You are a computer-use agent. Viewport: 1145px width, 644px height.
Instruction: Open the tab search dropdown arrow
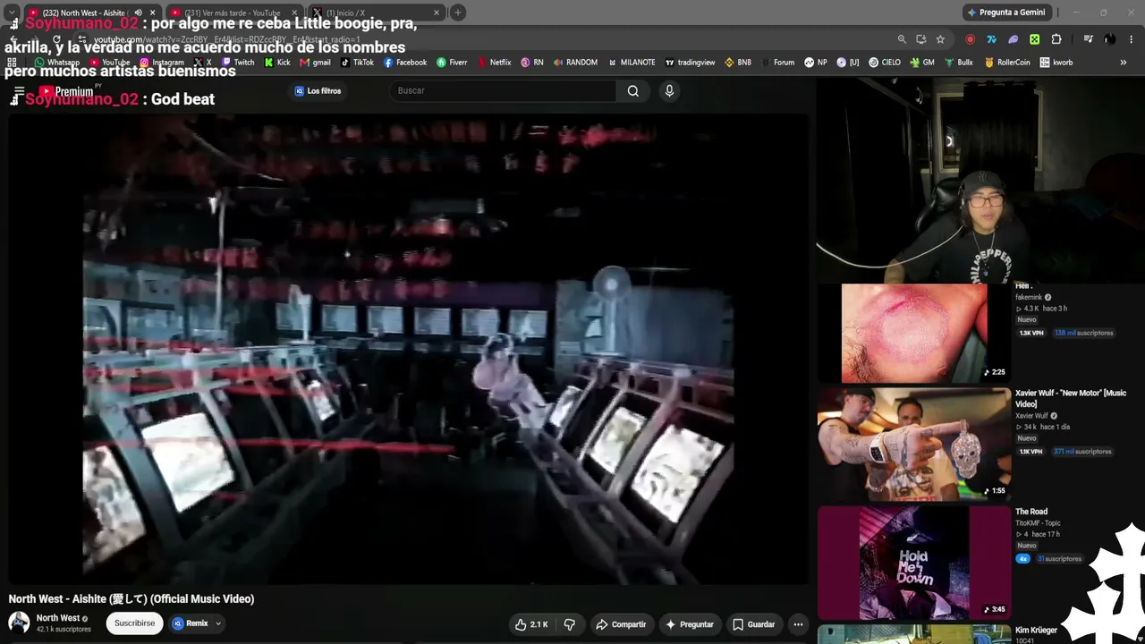point(12,13)
